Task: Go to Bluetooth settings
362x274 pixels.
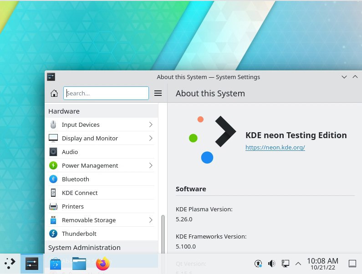Action: coord(75,179)
